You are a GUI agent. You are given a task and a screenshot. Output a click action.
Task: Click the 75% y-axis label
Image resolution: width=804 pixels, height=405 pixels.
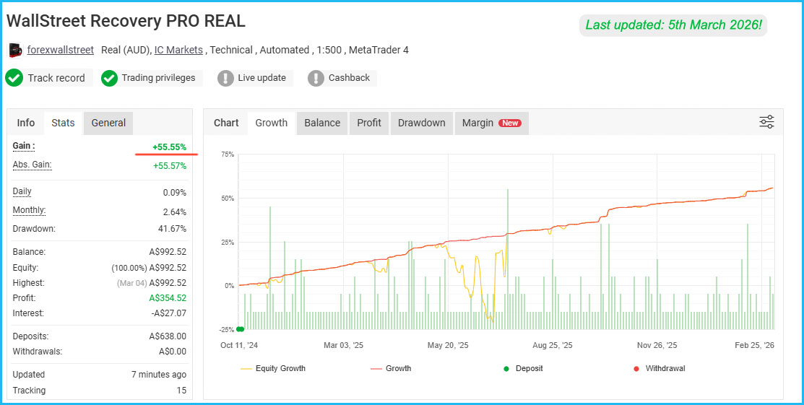tap(228, 154)
